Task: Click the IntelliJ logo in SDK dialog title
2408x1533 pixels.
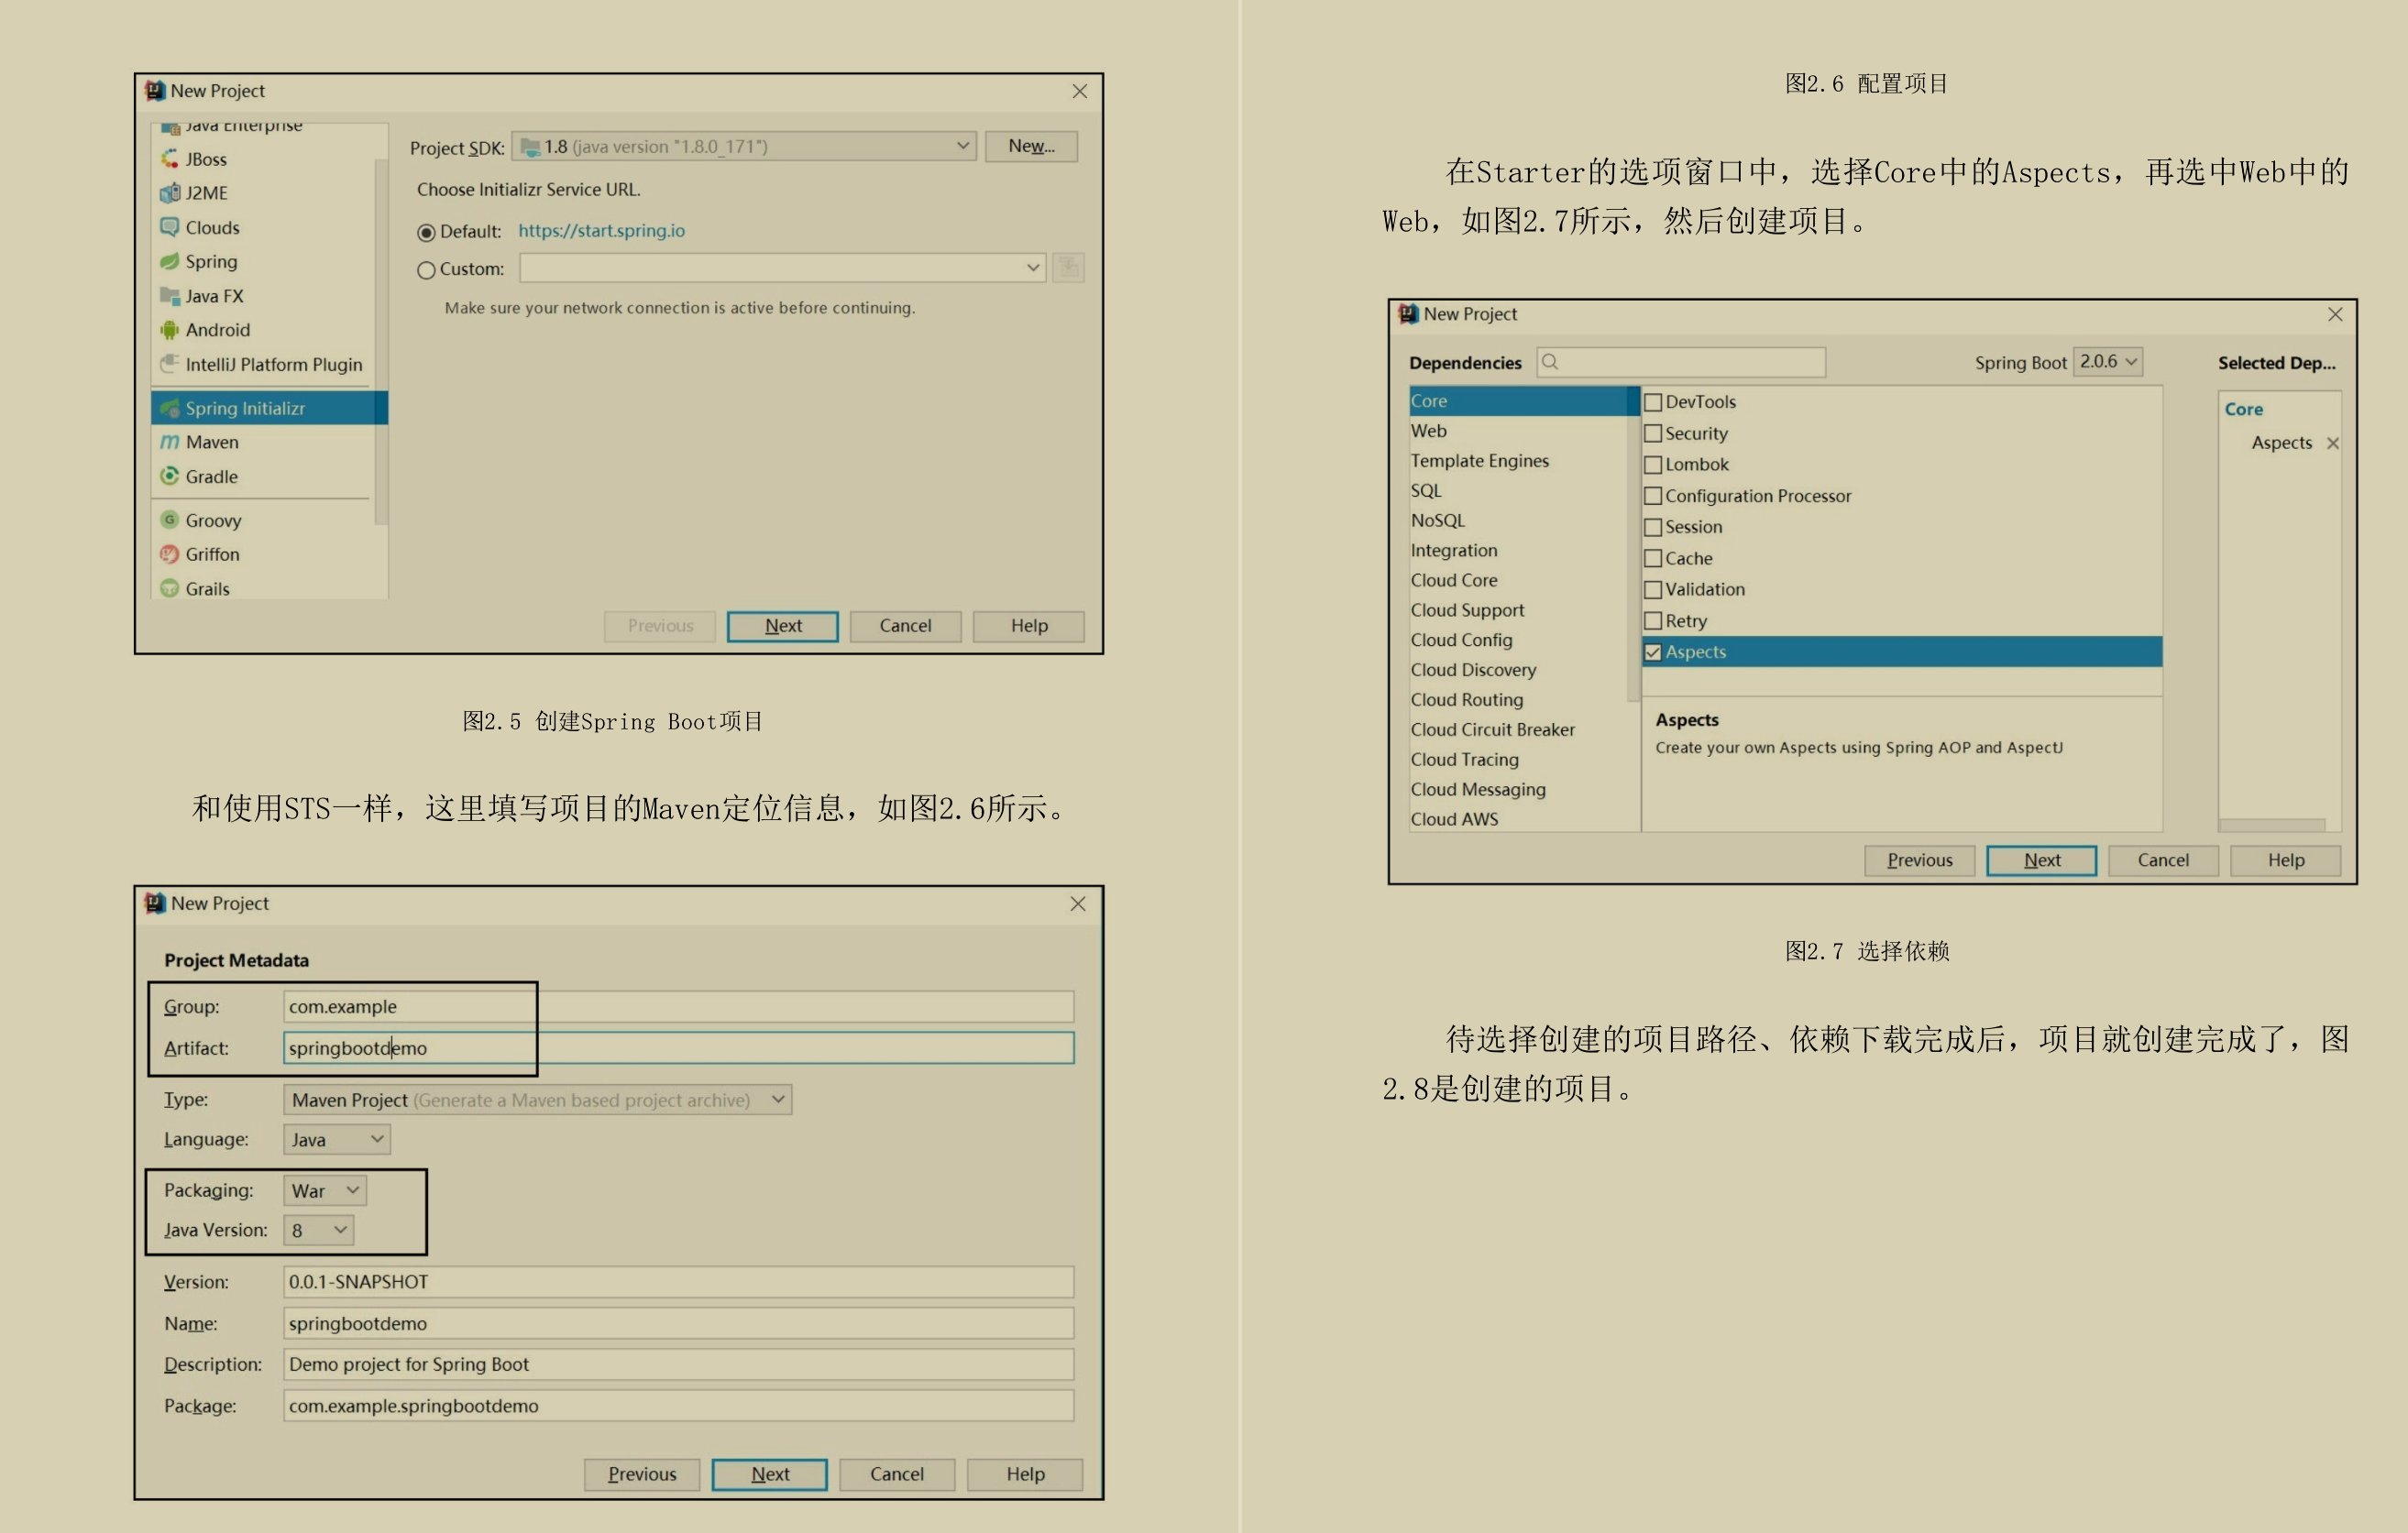Action: (x=155, y=91)
